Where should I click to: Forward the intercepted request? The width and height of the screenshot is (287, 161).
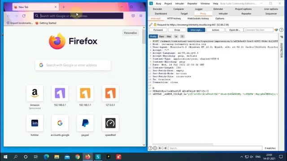coord(158,30)
